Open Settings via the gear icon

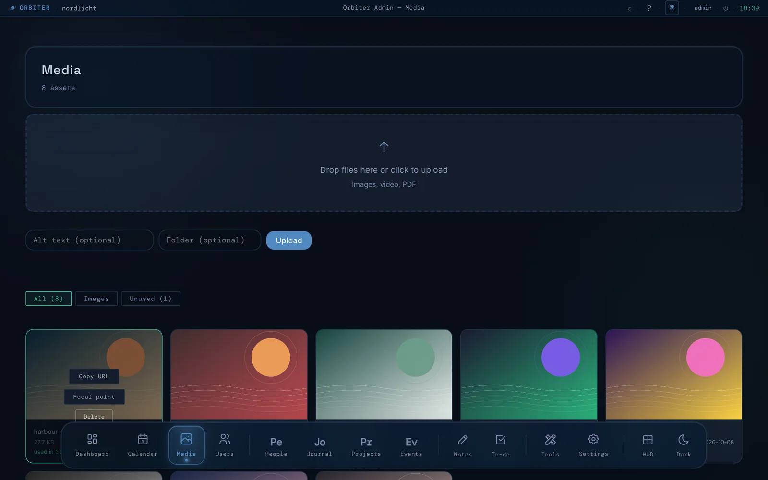point(593,445)
